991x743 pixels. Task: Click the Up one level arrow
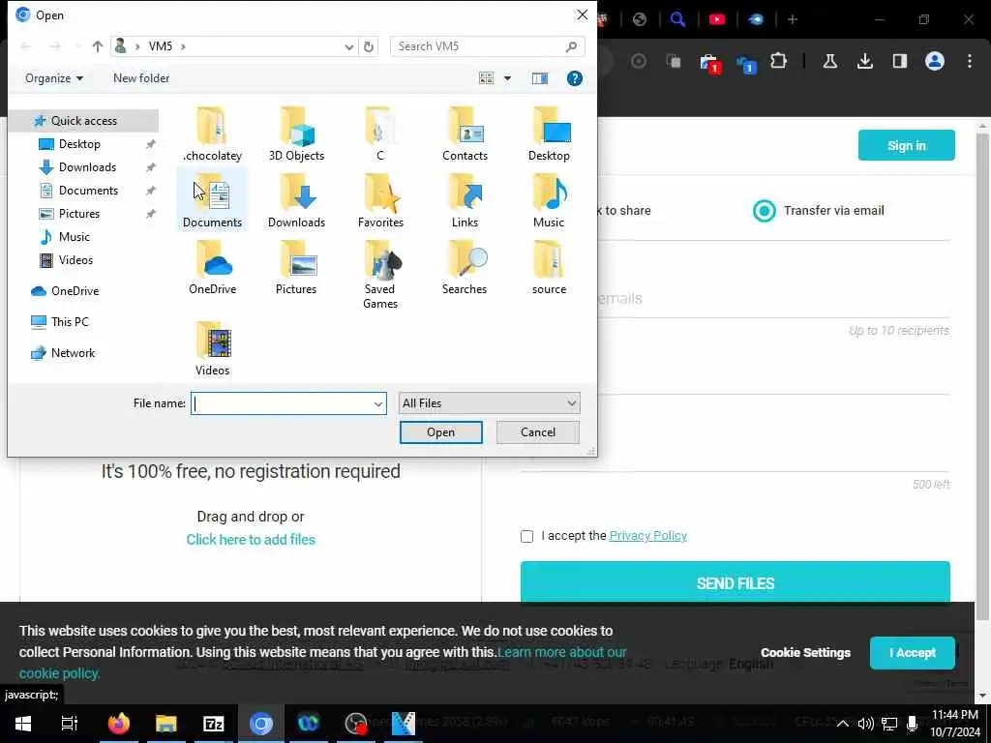98,46
